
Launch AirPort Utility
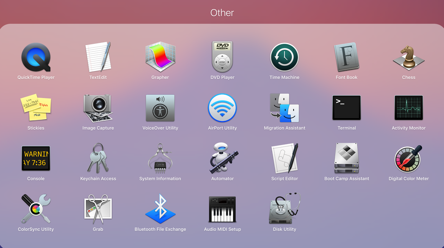222,108
